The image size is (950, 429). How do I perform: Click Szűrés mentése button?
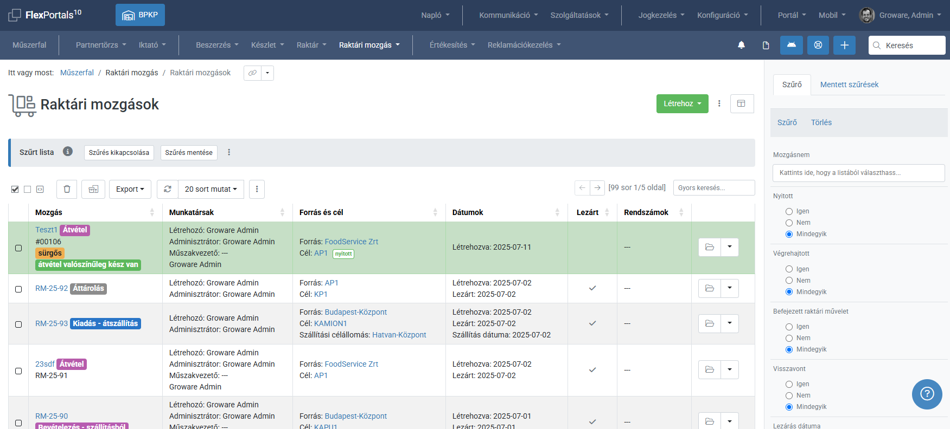coord(189,153)
